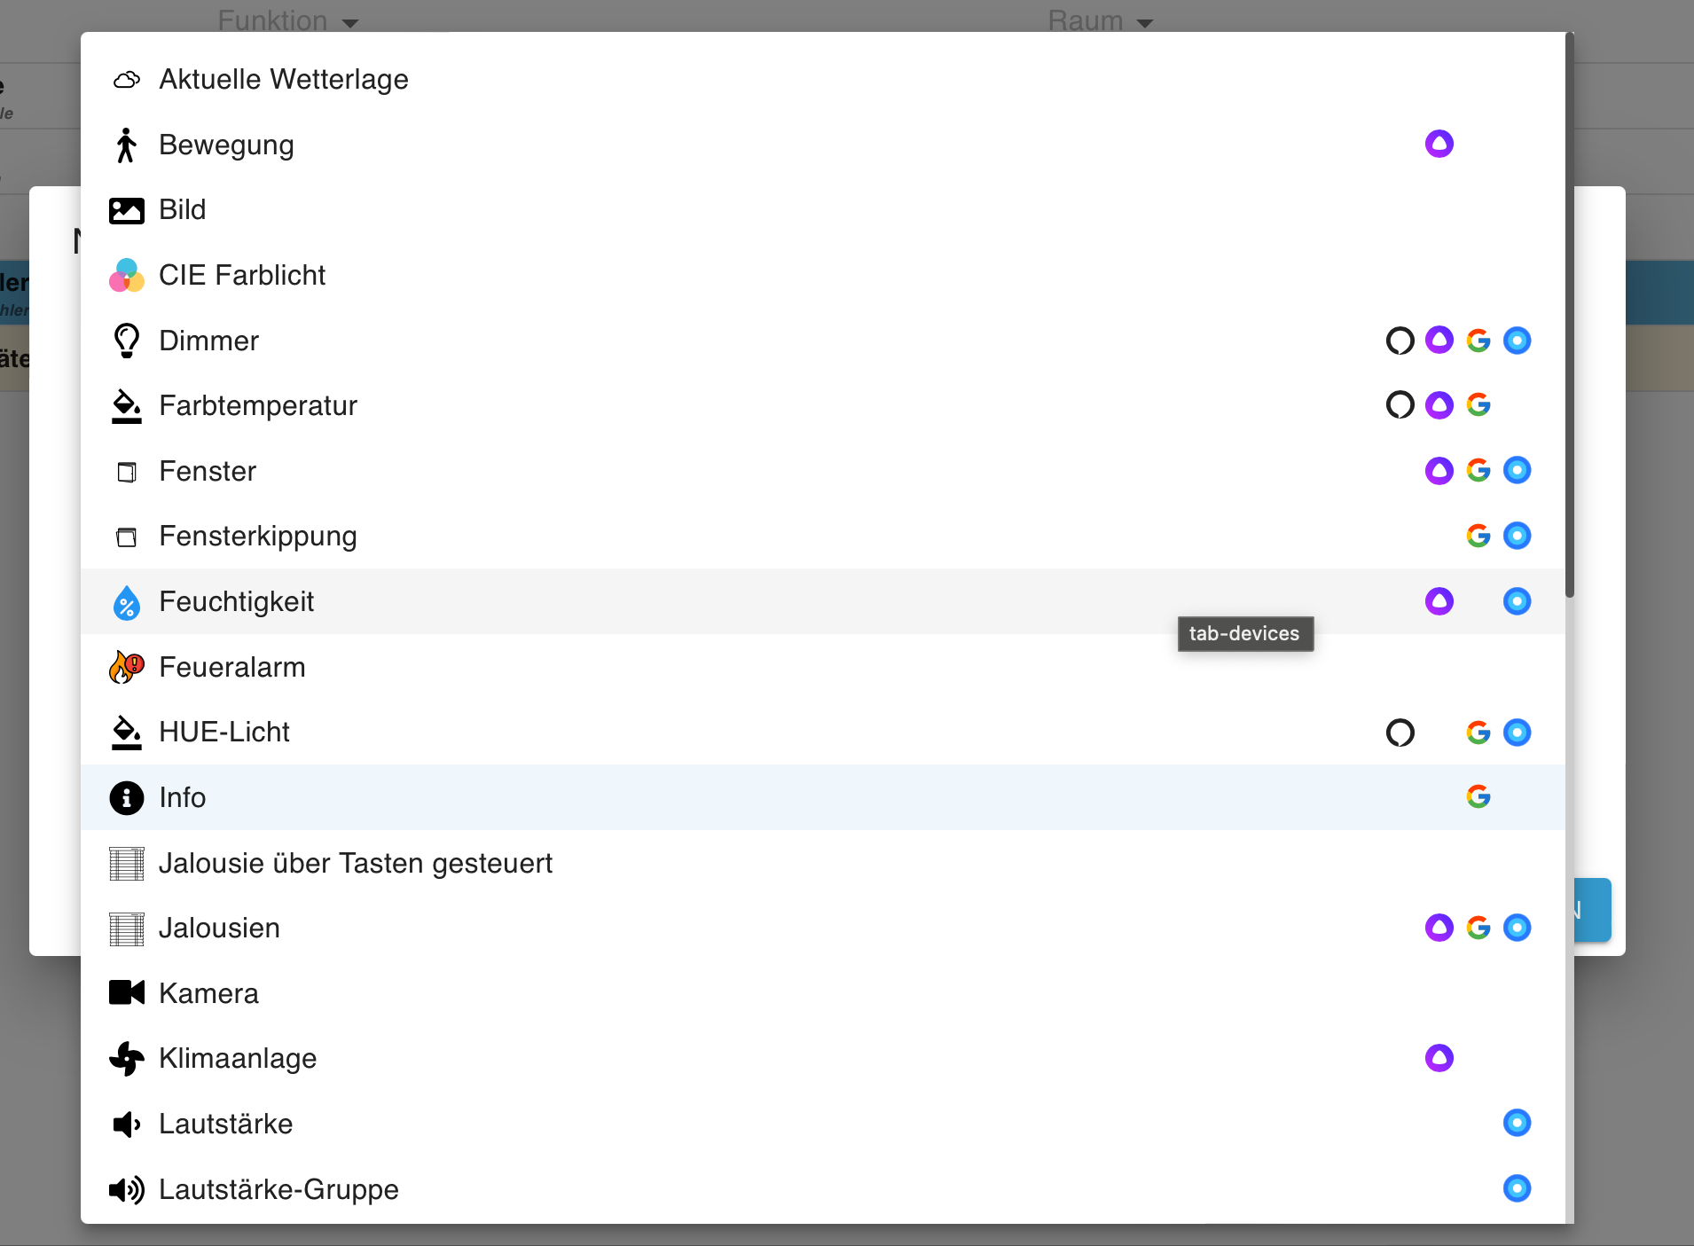
Task: Select the HUE-Licht label
Action: (224, 732)
